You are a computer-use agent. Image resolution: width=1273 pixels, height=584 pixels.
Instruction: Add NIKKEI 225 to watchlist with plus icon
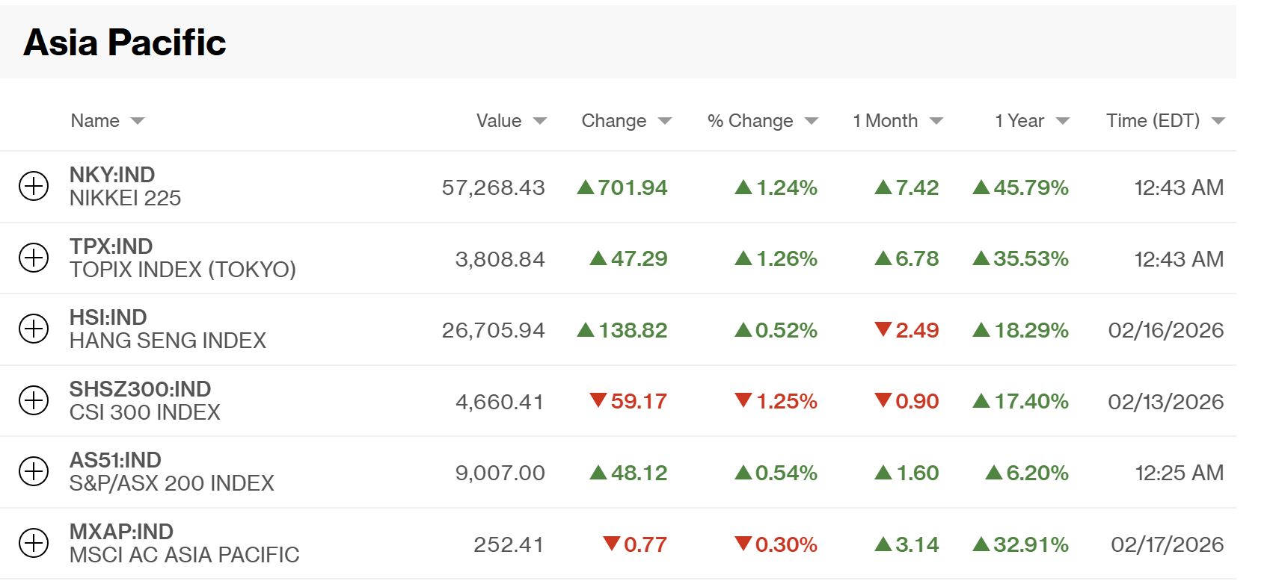coord(34,187)
